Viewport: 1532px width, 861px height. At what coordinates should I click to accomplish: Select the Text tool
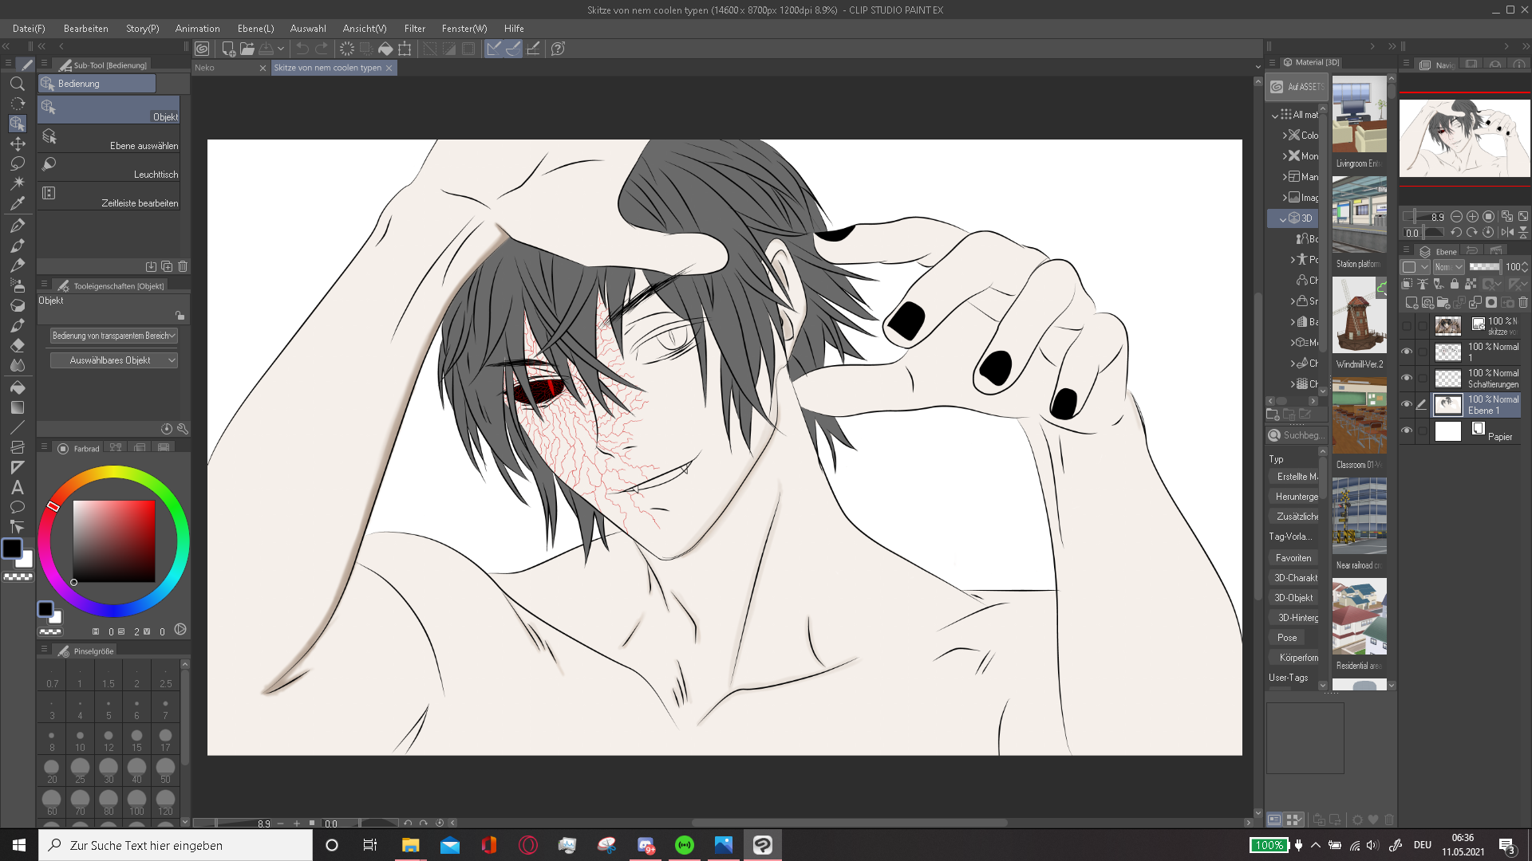18,488
